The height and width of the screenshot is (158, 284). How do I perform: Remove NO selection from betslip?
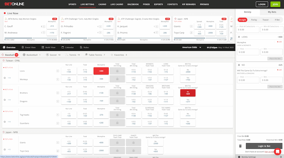239,65
